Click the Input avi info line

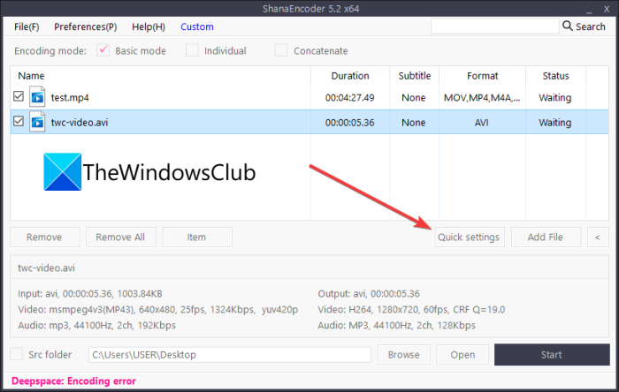coord(90,294)
